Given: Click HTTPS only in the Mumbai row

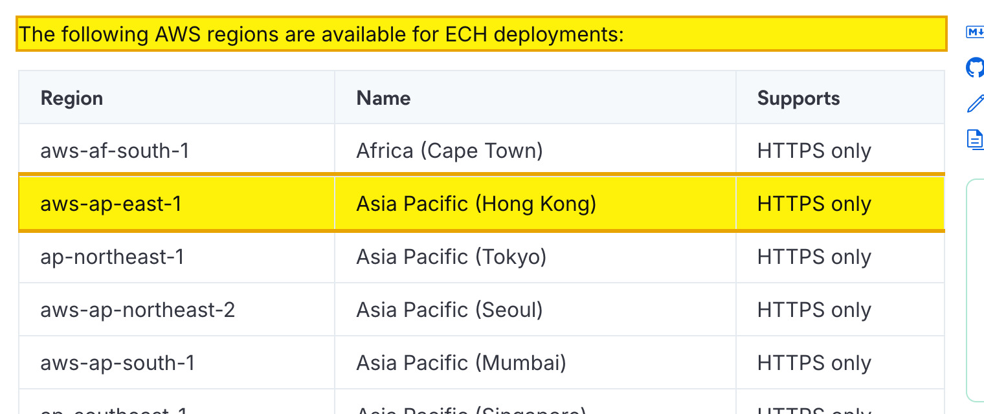Looking at the screenshot, I should pos(840,363).
